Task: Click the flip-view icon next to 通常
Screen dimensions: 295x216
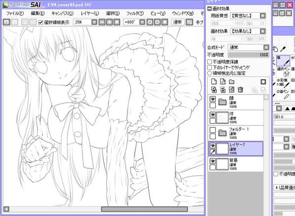Action: coord(189,22)
